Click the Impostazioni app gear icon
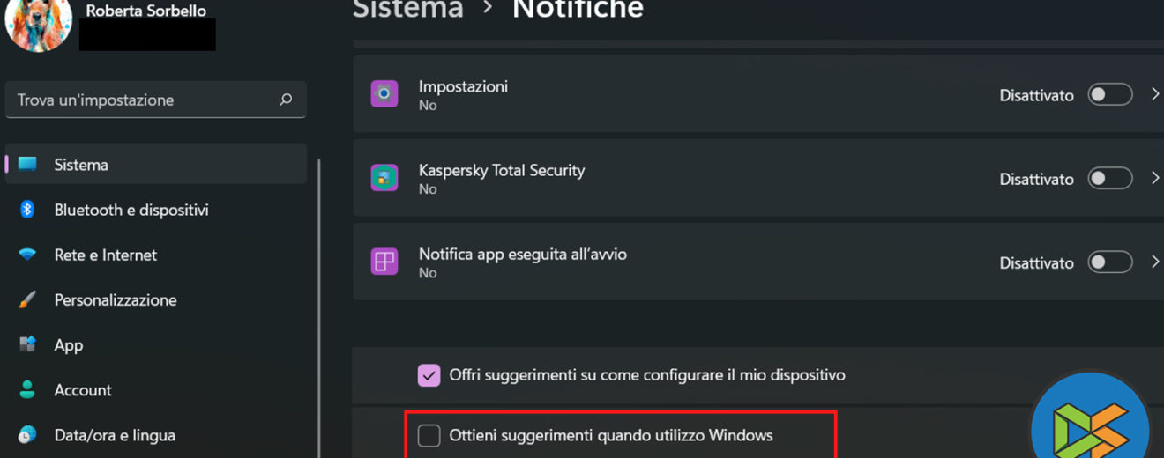 [x=384, y=94]
